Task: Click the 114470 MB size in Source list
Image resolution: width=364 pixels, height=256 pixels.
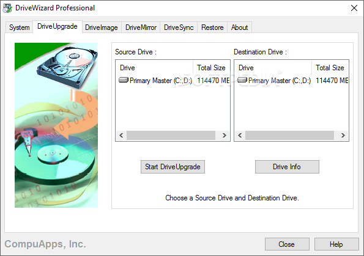Action: (x=213, y=81)
